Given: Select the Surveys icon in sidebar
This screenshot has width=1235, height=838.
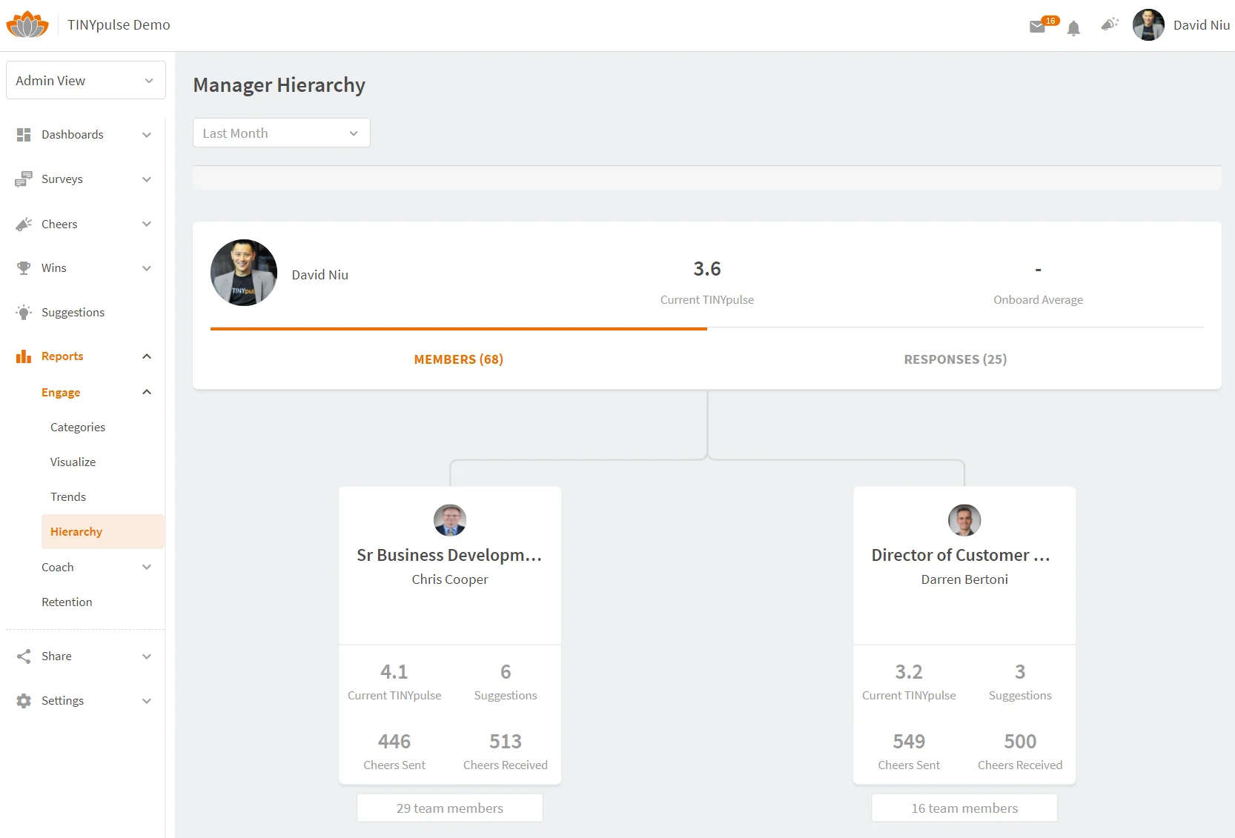Looking at the screenshot, I should coord(24,179).
